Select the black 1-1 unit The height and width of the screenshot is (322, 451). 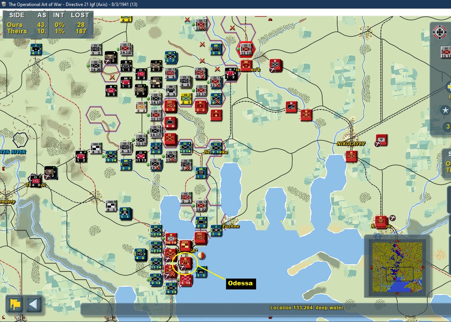tap(126, 66)
